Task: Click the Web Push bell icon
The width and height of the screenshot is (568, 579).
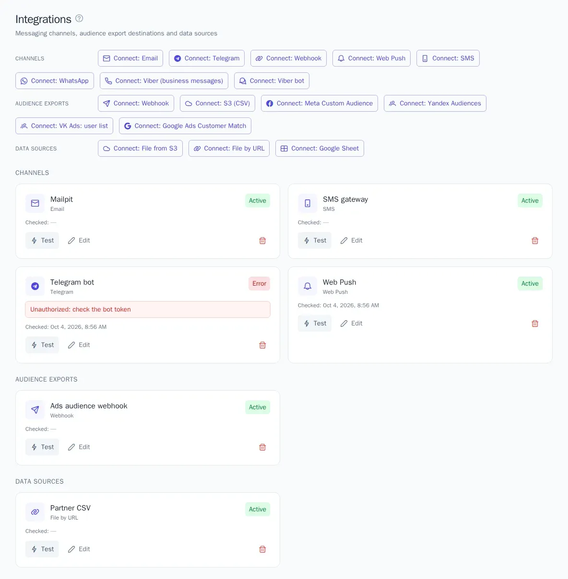Action: (x=308, y=286)
